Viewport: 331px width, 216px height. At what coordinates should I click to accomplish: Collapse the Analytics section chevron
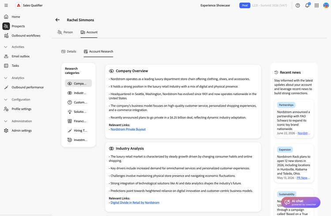(6, 78)
